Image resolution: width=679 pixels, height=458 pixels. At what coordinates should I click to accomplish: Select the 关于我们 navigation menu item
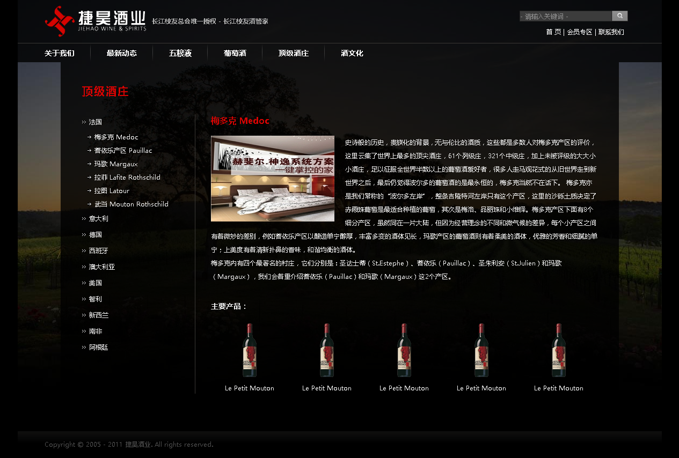coord(60,53)
